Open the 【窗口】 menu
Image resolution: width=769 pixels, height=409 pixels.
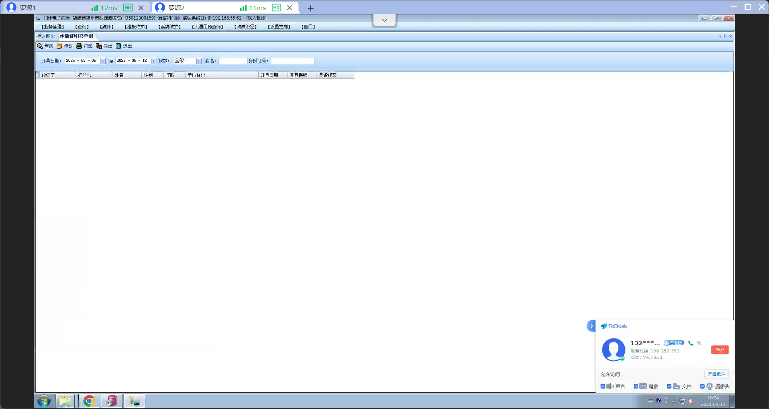tap(308, 27)
